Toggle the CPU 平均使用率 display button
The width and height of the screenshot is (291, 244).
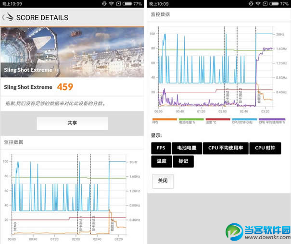[226, 148]
